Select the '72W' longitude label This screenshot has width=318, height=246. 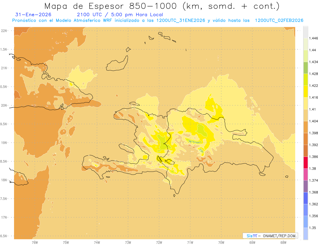point(159,243)
